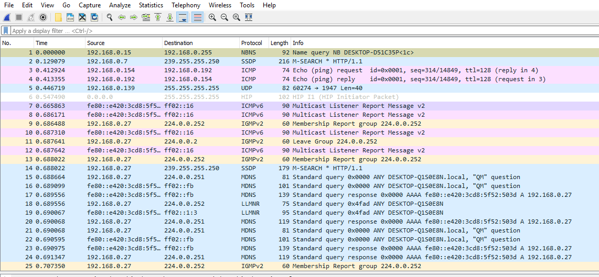Close the capture file icon
This screenshot has width=599, height=277.
(x=82, y=17)
